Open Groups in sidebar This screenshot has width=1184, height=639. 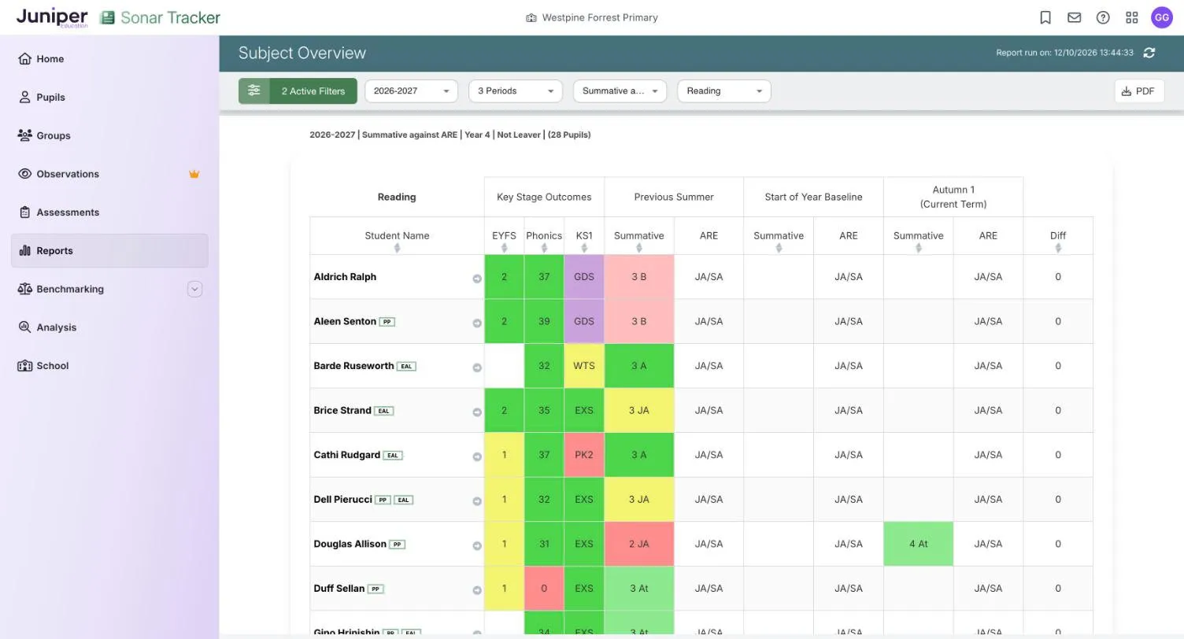tap(109, 136)
